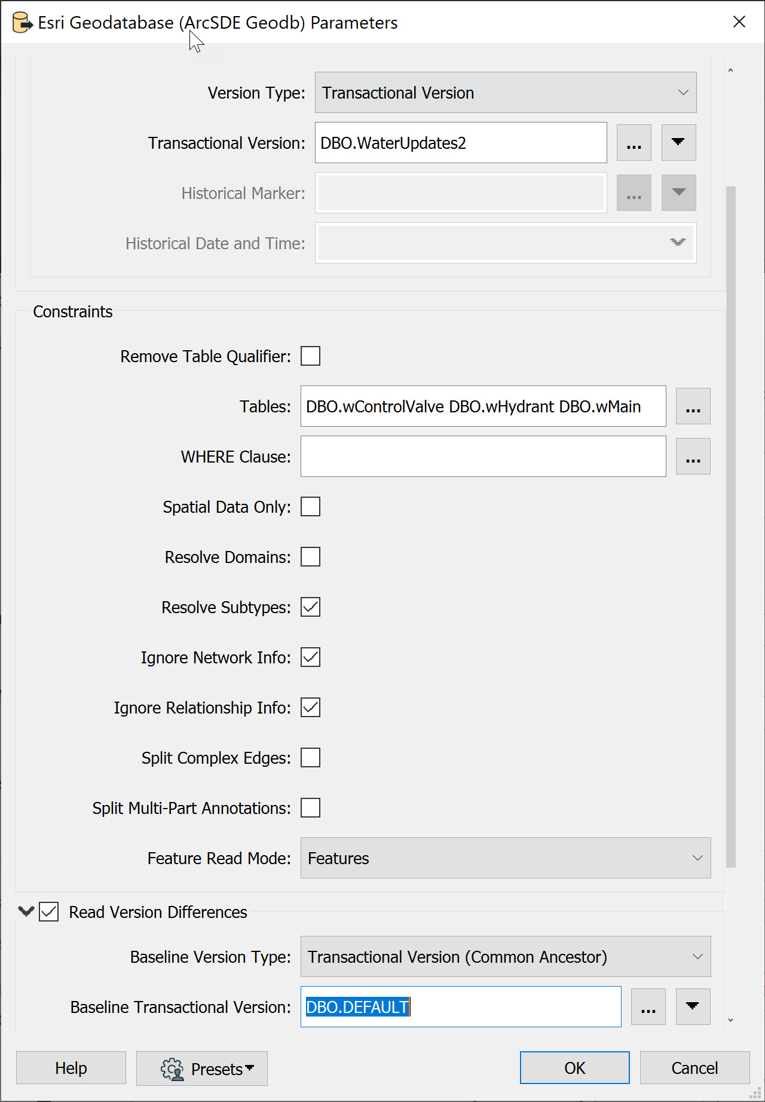Click inside the WHERE Clause text field

[483, 457]
